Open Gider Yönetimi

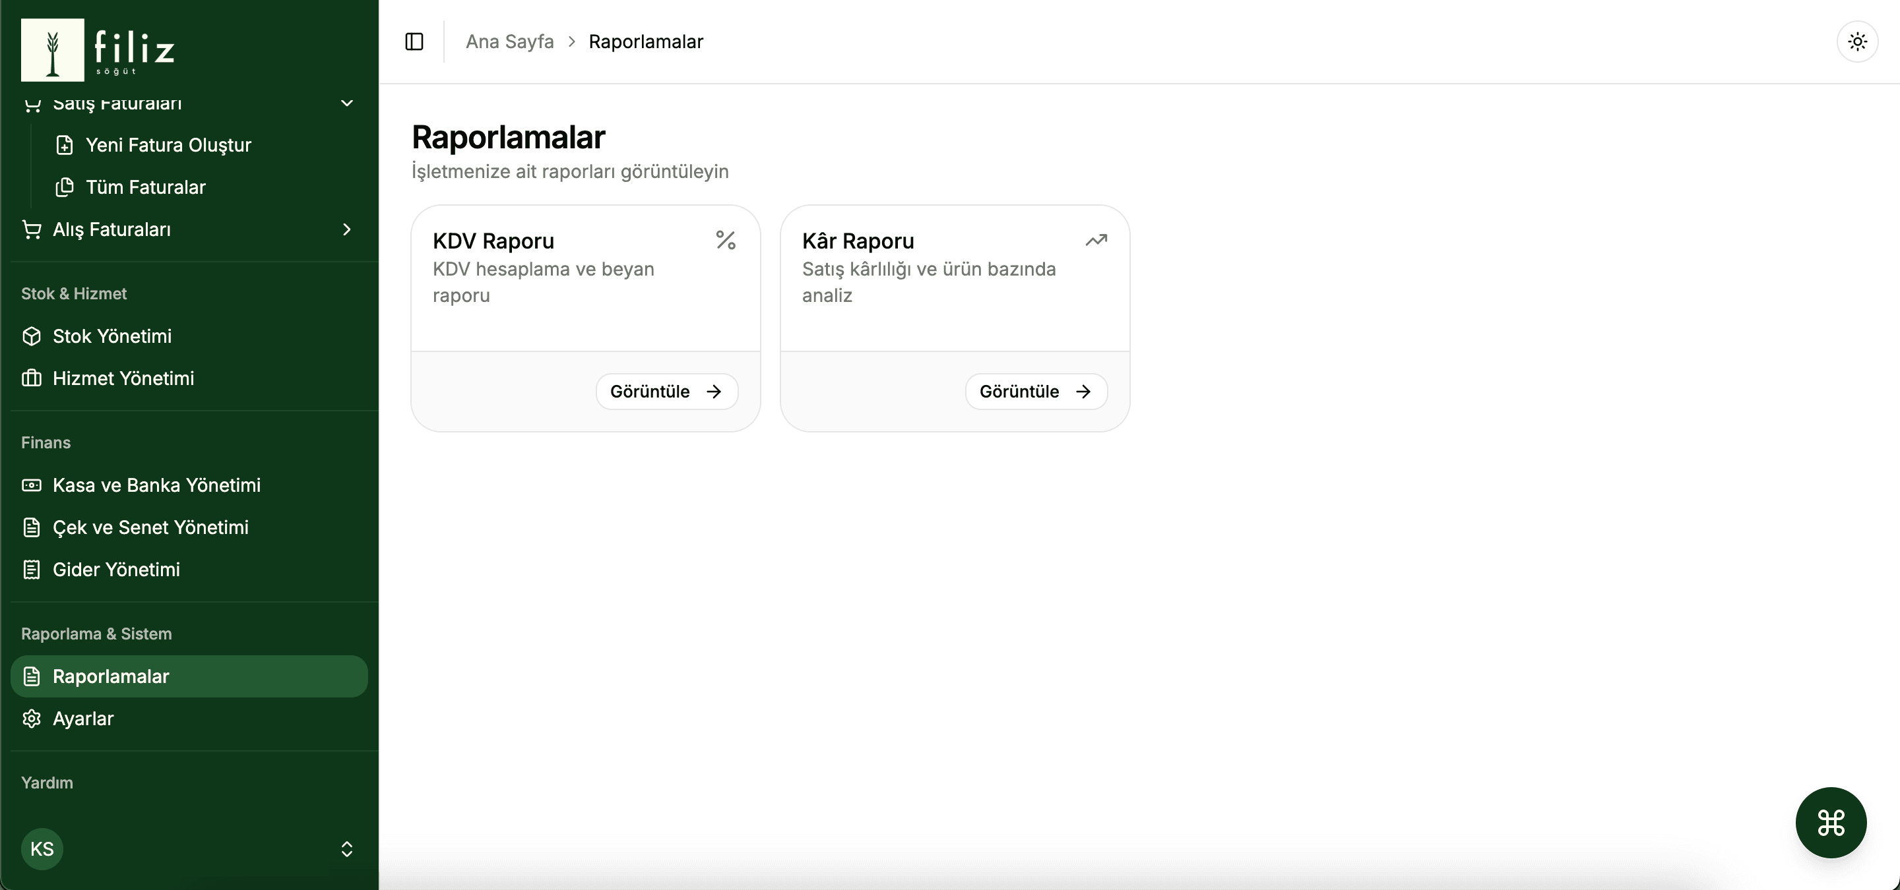[189, 570]
